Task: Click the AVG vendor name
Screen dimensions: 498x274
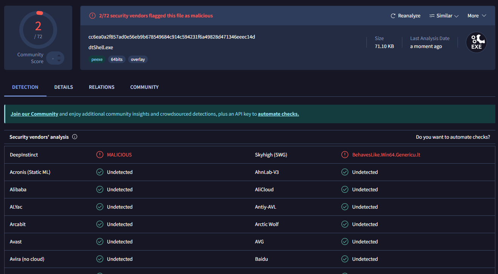Action: (259, 242)
